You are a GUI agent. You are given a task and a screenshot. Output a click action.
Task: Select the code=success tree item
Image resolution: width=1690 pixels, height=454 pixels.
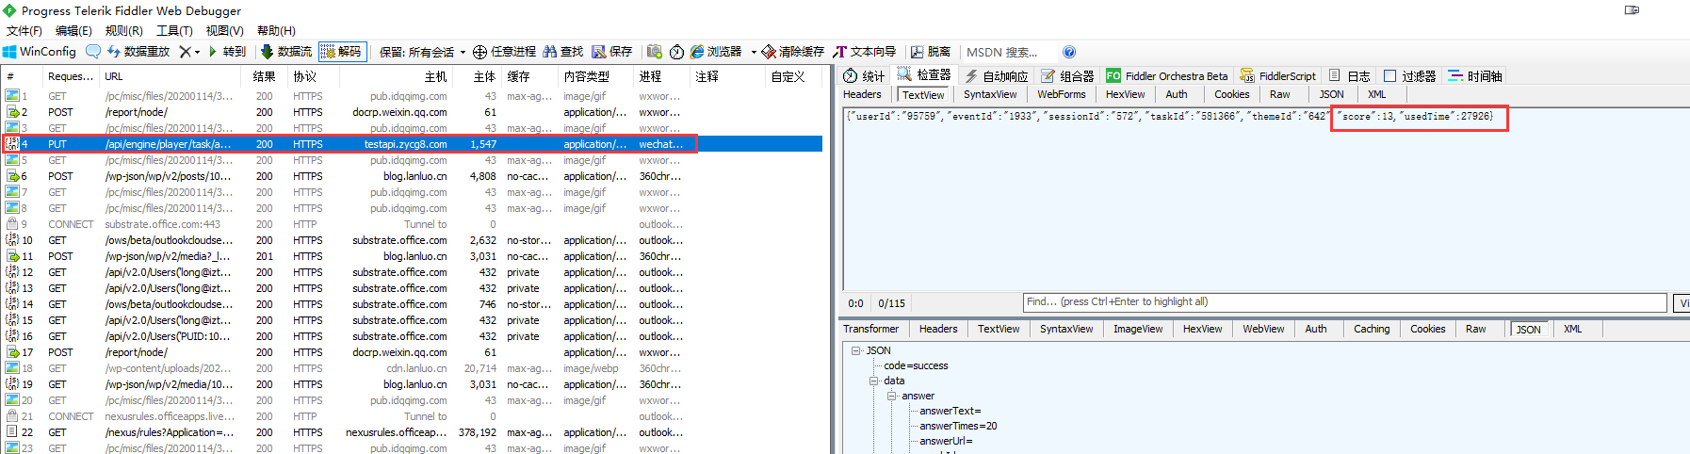click(916, 365)
